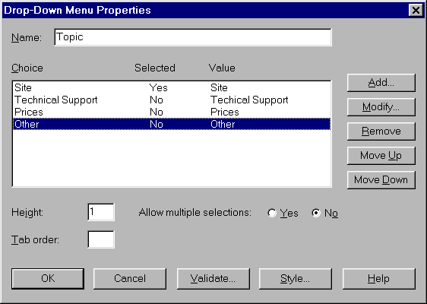Click into the Name text field
The height and width of the screenshot is (304, 427).
tap(193, 37)
